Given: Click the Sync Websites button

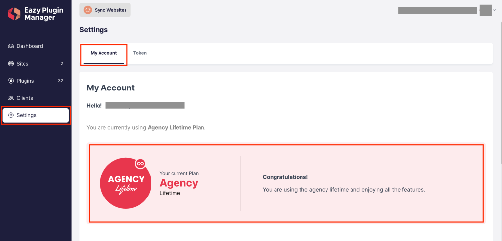Looking at the screenshot, I should click(x=105, y=10).
